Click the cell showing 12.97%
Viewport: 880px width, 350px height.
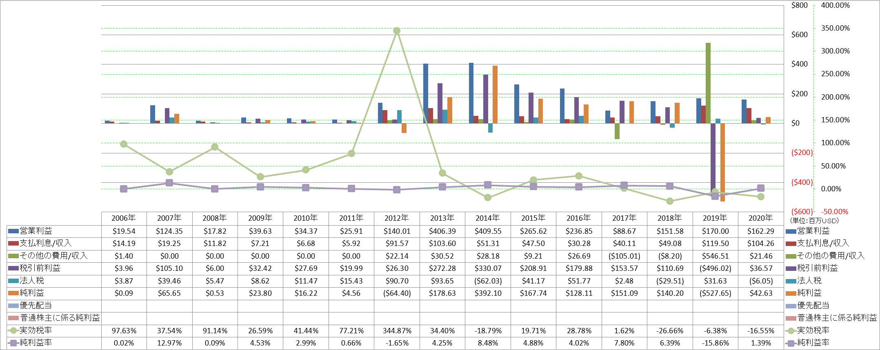169,343
